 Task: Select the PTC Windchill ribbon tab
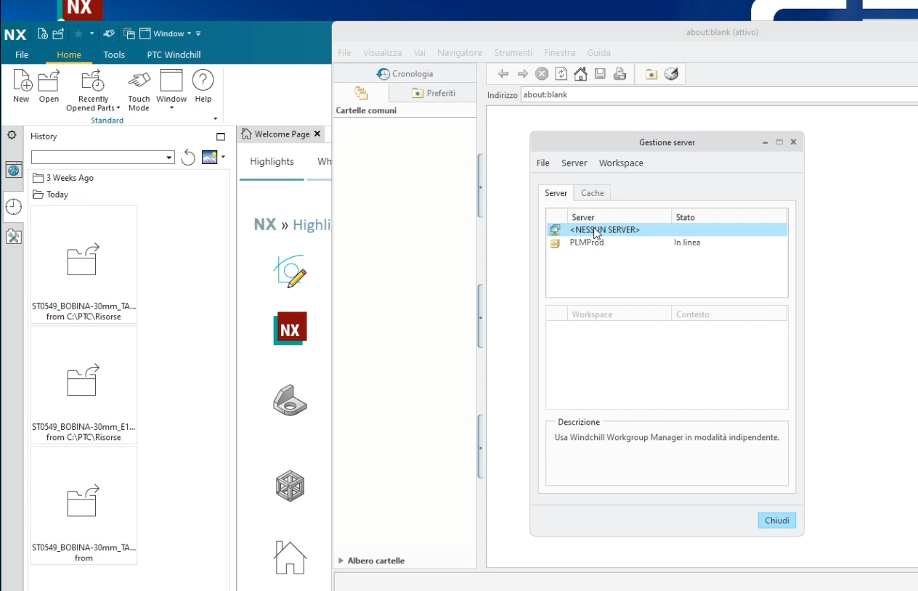click(x=174, y=54)
